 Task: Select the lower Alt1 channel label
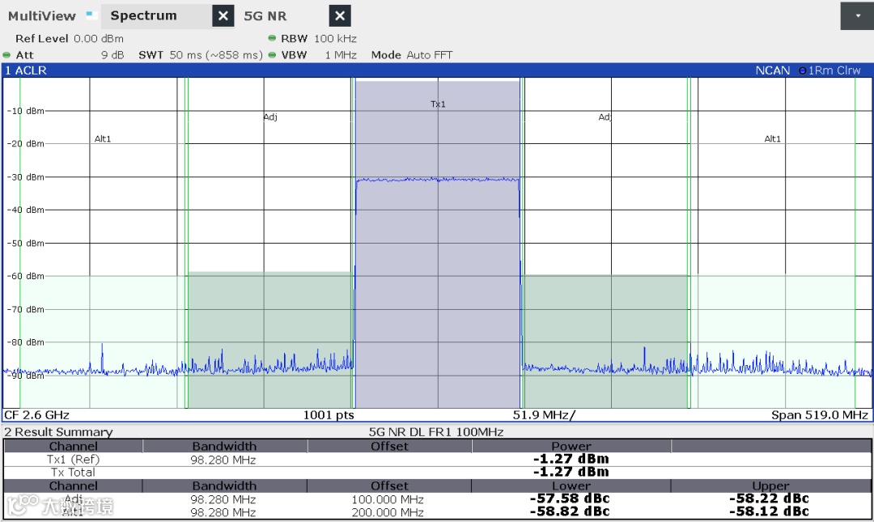click(x=103, y=139)
